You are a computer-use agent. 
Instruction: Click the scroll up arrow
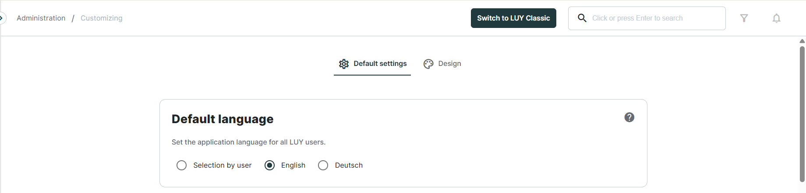click(x=802, y=41)
